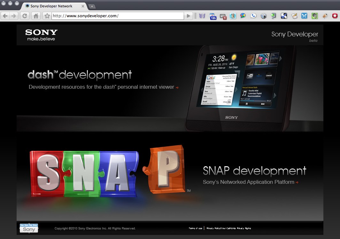Image resolution: width=340 pixels, height=239 pixels.
Task: Open the browser home page
Action: 36,16
